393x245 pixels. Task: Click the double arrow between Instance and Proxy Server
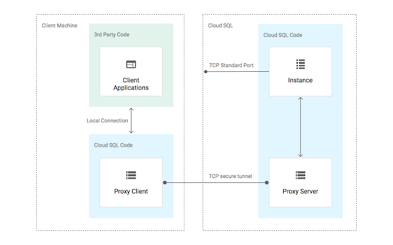tap(300, 127)
